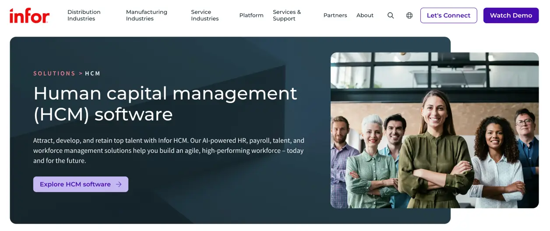Click the Watch Demo button
This screenshot has width=550, height=231.
(511, 15)
